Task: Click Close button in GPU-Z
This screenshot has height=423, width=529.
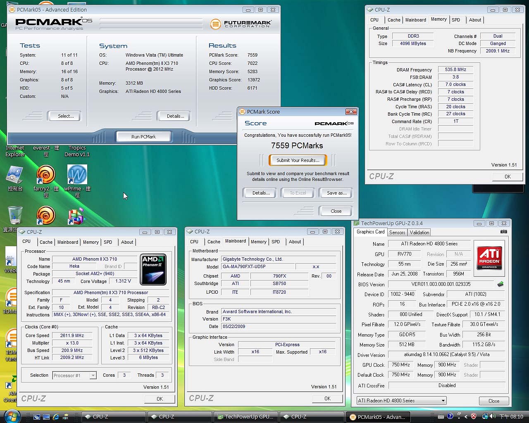Action: [494, 401]
